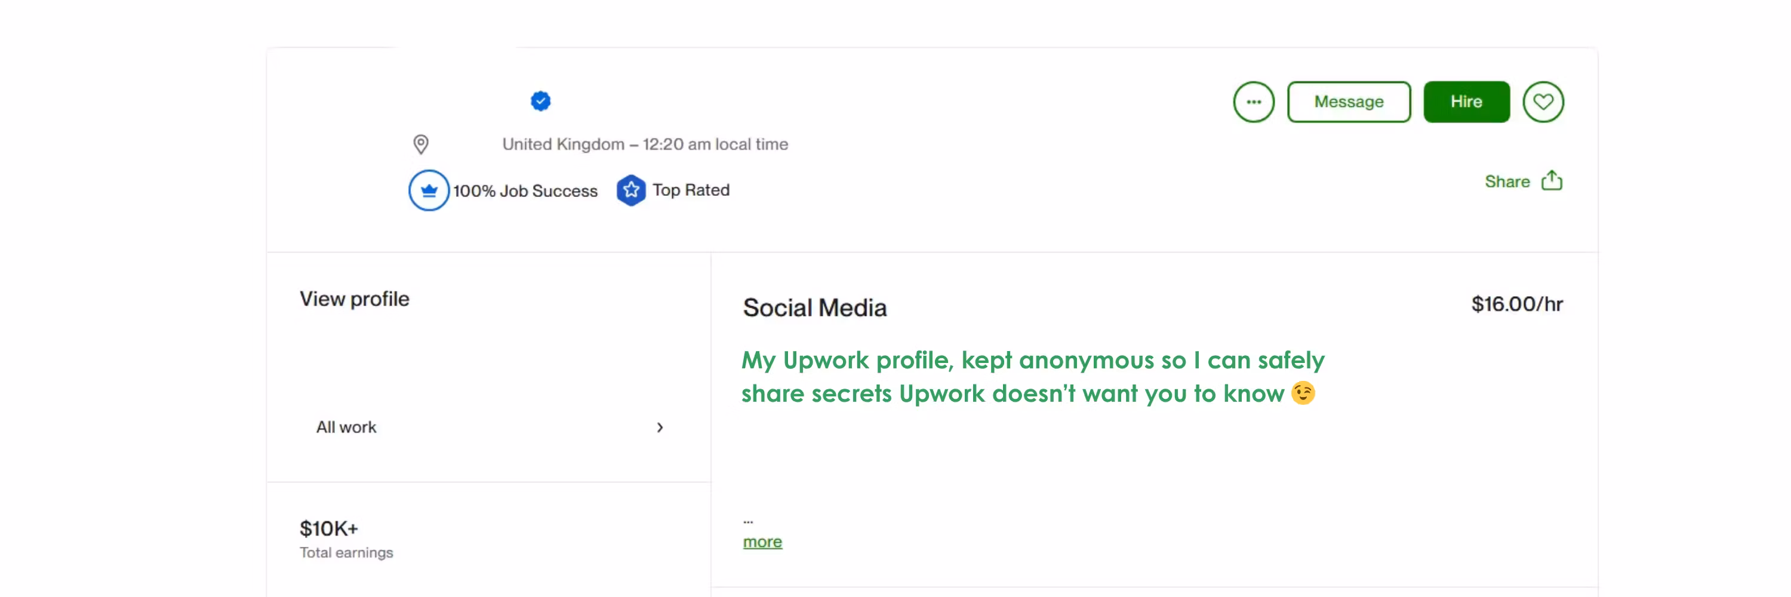Click the location pin icon
This screenshot has height=597, width=1791.
coord(421,144)
